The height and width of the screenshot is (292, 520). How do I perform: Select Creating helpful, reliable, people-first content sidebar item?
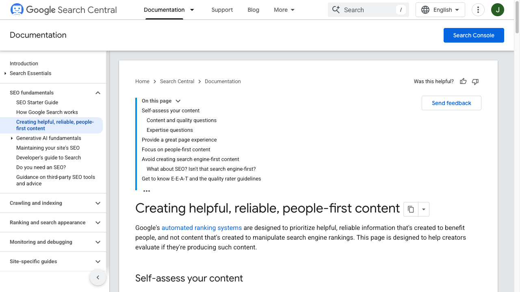click(52, 125)
